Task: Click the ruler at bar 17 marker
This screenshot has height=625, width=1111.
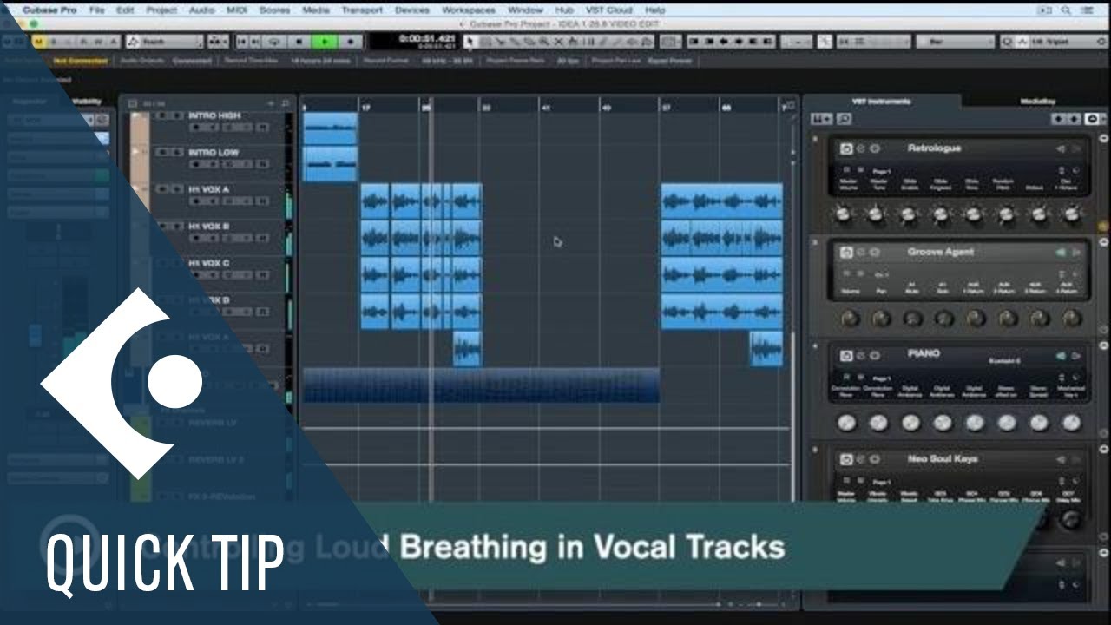Action: (x=366, y=108)
